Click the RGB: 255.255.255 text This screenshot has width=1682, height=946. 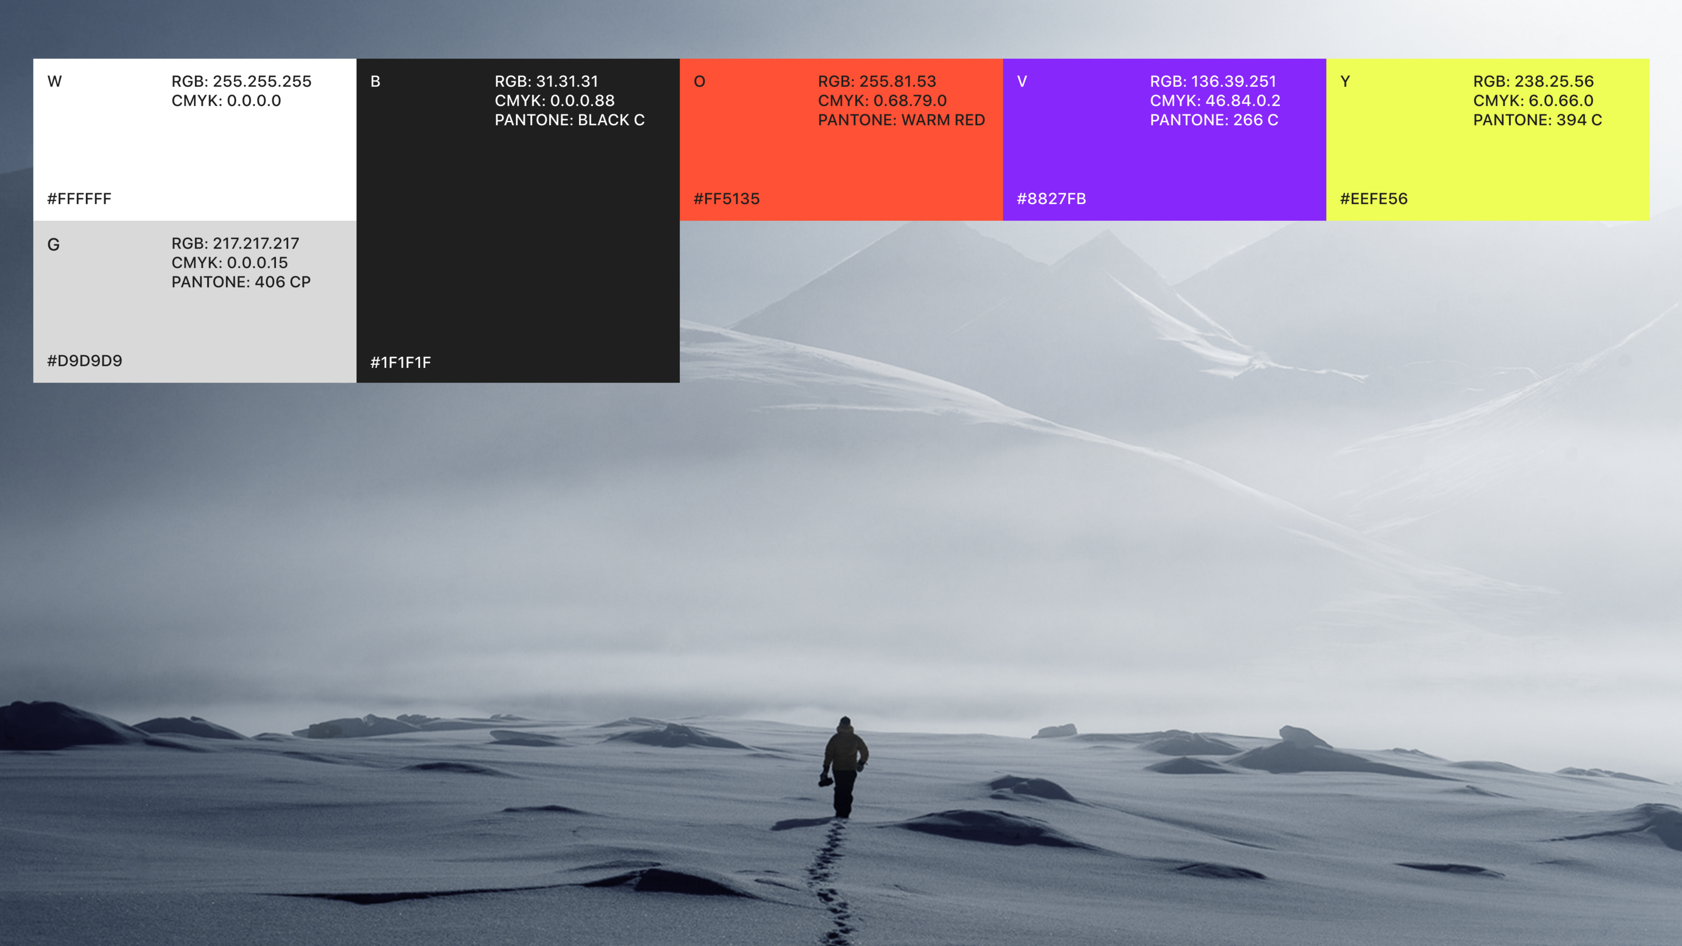point(241,81)
